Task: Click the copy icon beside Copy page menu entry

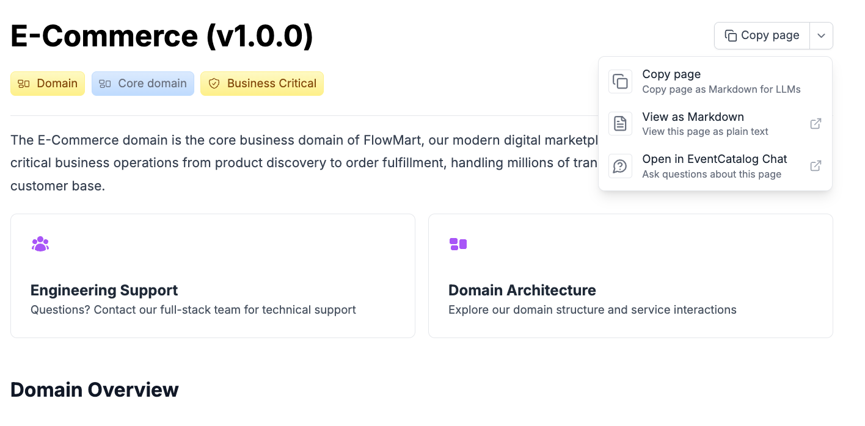Action: coord(620,81)
